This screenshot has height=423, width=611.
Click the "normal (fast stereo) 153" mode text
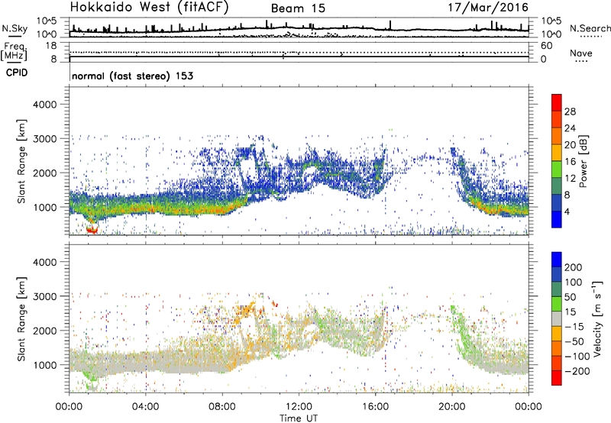click(132, 76)
